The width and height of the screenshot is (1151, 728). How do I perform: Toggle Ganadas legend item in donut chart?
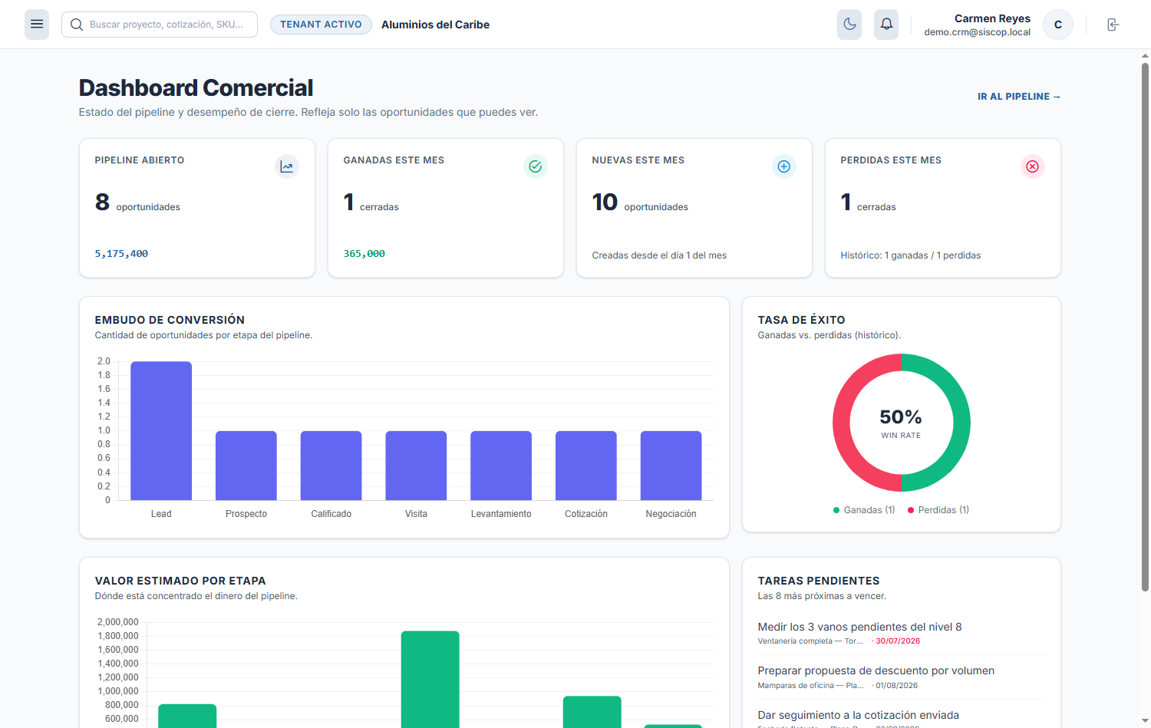(864, 510)
